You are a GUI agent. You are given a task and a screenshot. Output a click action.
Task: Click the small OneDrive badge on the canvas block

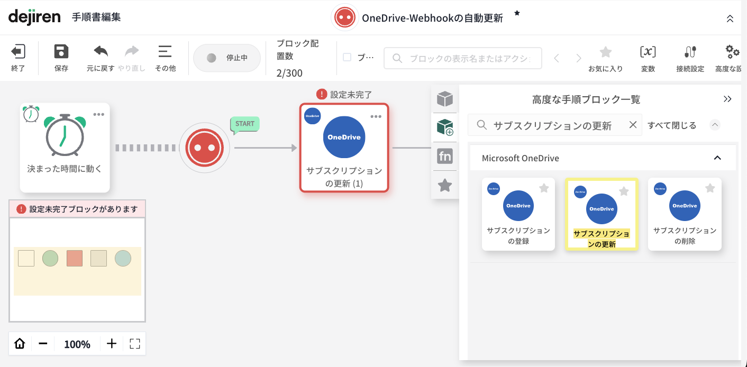[x=312, y=116]
